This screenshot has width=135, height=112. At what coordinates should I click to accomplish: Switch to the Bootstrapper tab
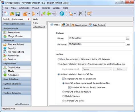[x=79, y=25]
